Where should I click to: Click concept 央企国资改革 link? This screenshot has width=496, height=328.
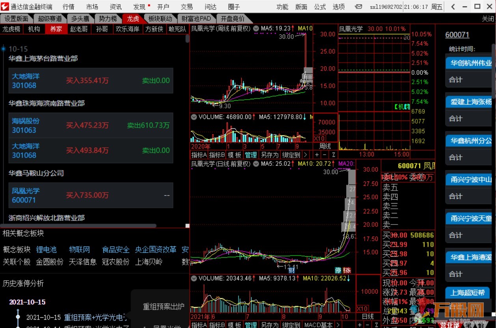tap(156, 250)
